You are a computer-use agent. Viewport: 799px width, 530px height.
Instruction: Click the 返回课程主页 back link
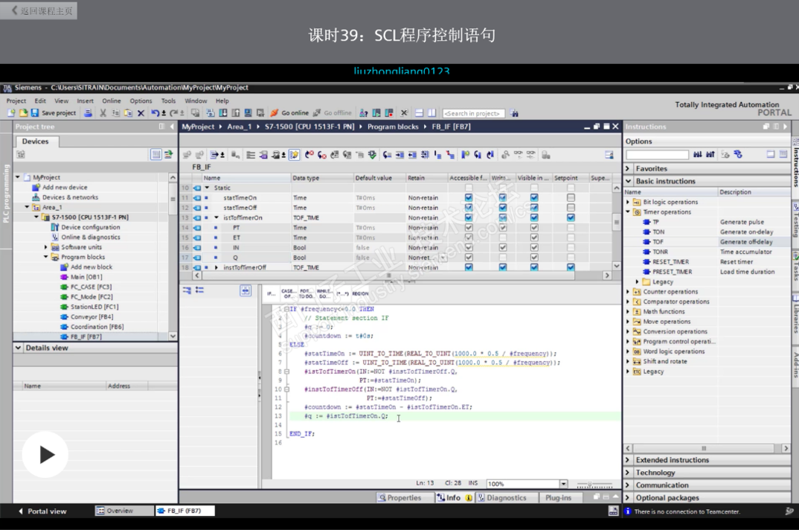coord(39,10)
